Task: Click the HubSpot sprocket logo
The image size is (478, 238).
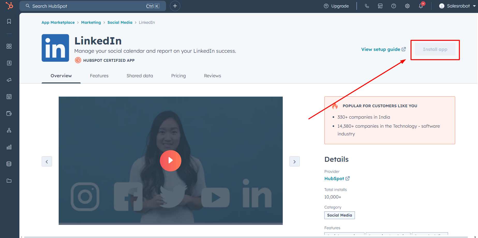Action: point(9,5)
